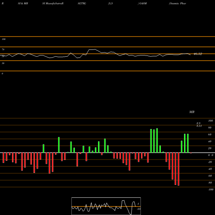This screenshot has height=215, width=215.
Task: Click the -20 label on MR axis
Action: 210,162
